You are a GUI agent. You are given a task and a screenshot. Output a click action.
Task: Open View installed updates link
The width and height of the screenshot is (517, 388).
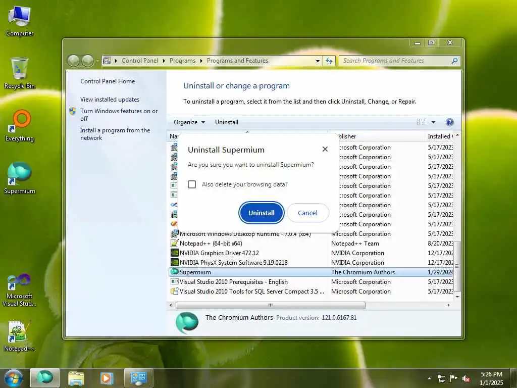110,100
